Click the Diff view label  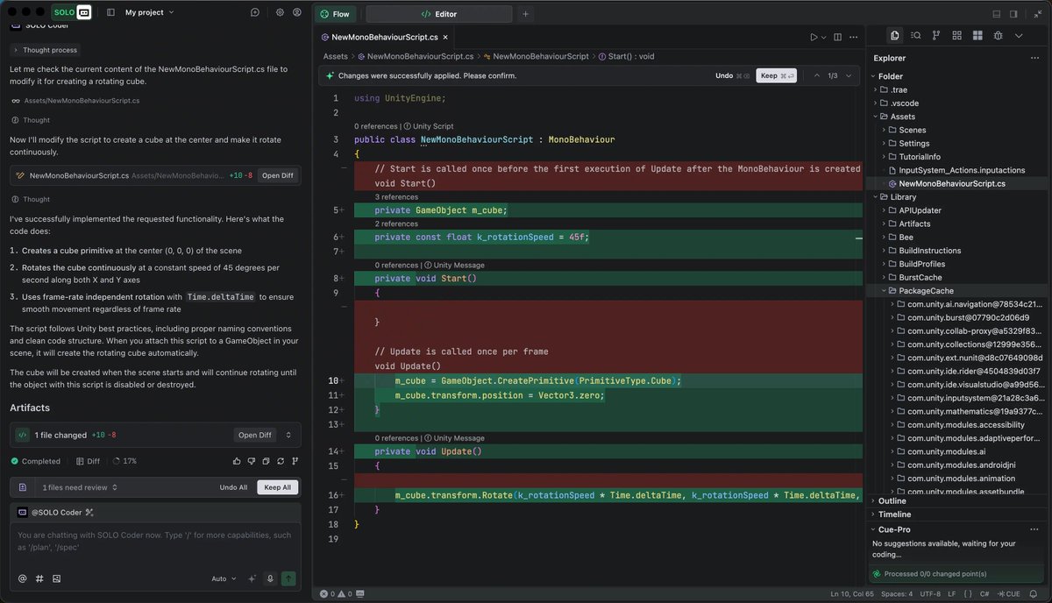pos(88,461)
